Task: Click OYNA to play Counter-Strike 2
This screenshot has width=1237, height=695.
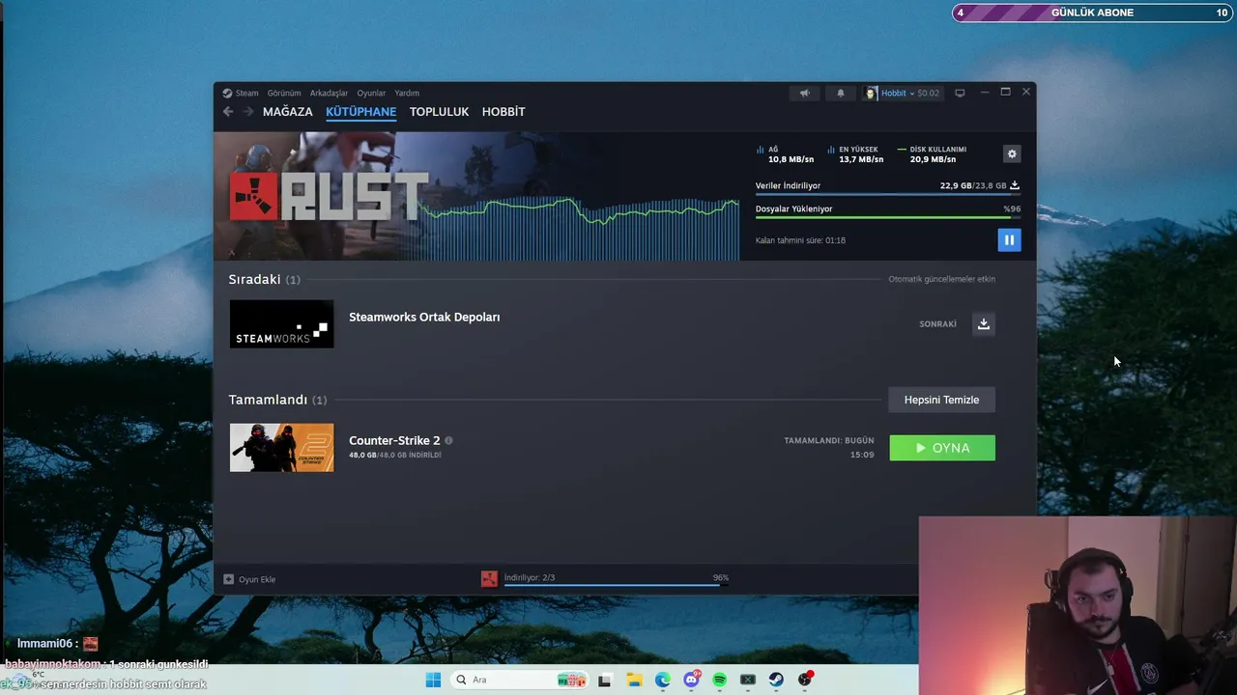Action: pyautogui.click(x=942, y=448)
